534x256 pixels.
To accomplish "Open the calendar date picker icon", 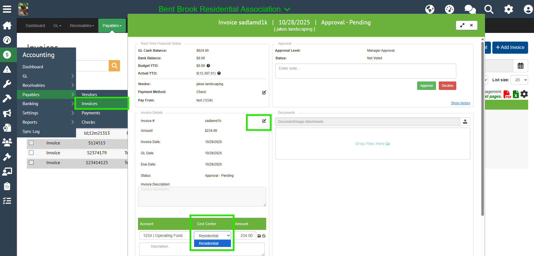I will [520, 66].
